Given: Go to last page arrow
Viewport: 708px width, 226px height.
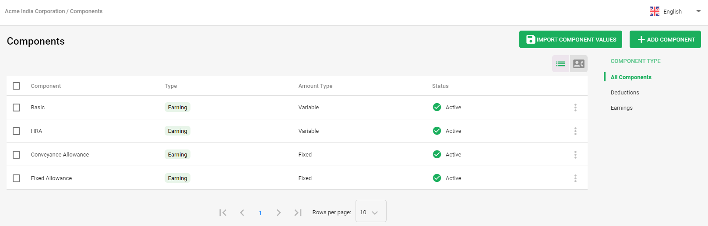Looking at the screenshot, I should pyautogui.click(x=298, y=212).
